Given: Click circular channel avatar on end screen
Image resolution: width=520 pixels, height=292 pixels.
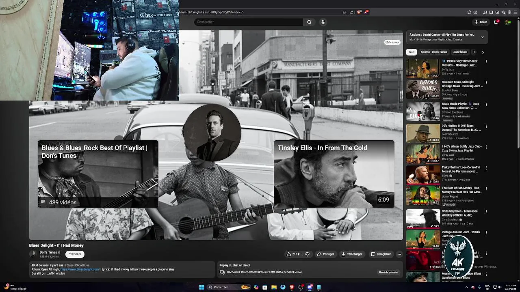Looking at the screenshot, I should point(212,133).
